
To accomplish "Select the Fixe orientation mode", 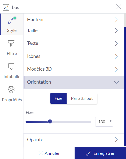I will [58, 98].
